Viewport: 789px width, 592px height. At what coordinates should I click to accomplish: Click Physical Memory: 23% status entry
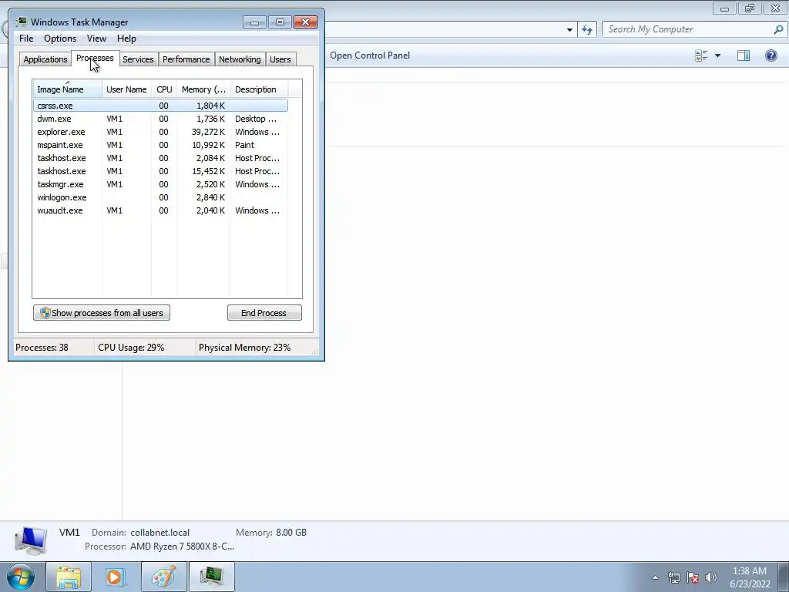(x=244, y=348)
